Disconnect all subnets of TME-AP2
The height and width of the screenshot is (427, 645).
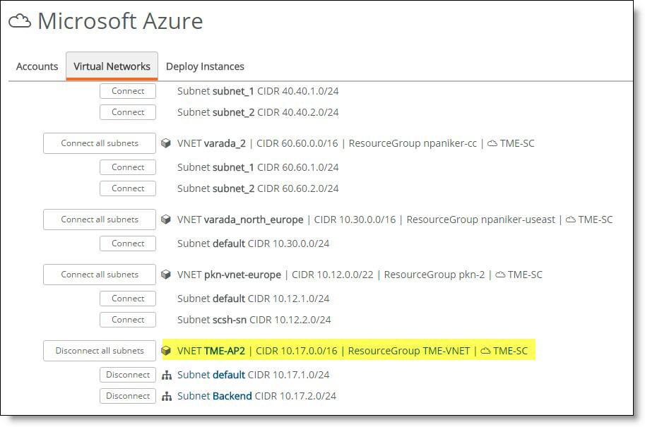[100, 351]
